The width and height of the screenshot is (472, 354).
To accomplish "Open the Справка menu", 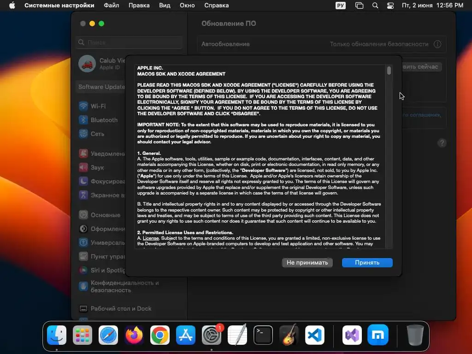I will (217, 6).
